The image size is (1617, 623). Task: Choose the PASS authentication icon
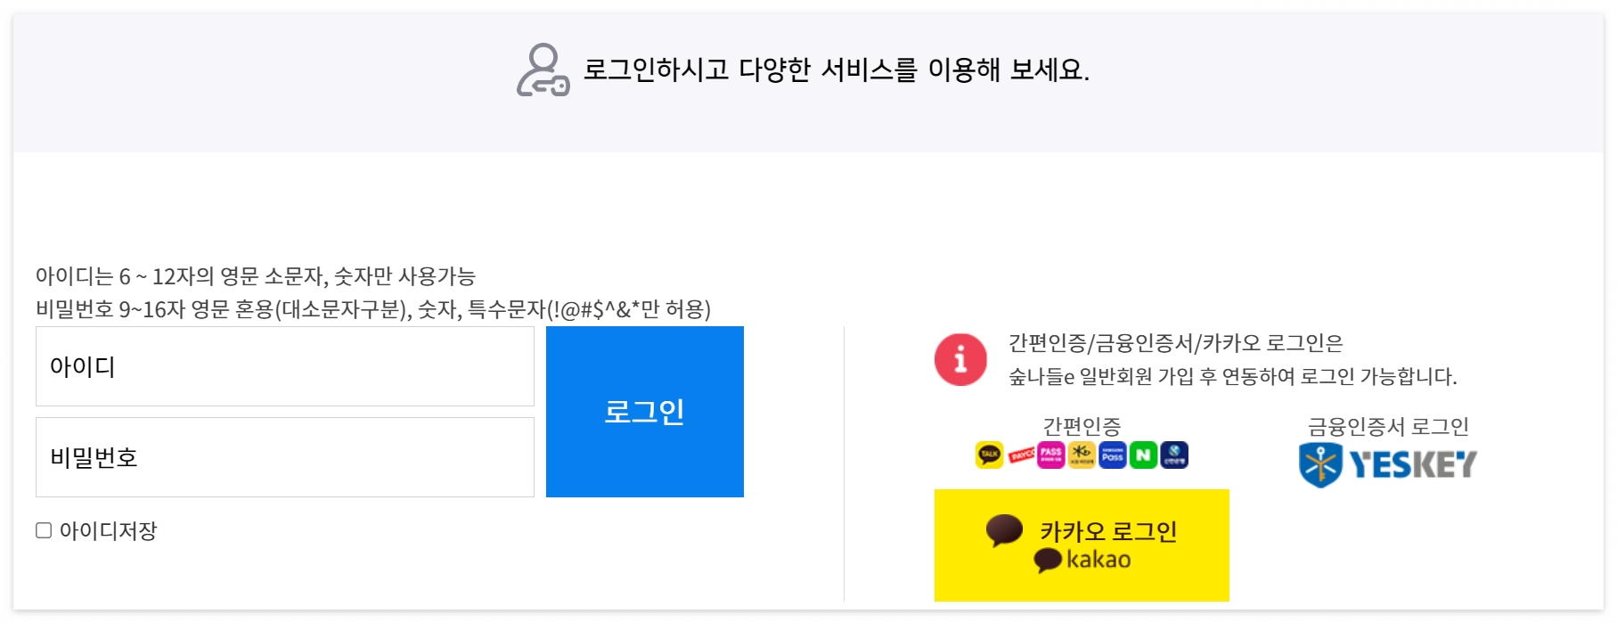(x=1049, y=455)
